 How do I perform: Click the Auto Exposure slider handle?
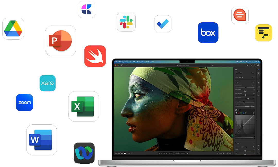245,87
